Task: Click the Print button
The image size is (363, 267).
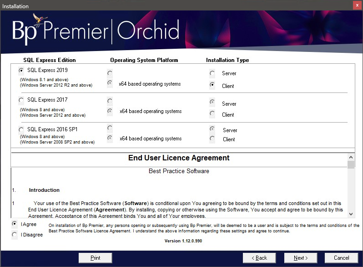Action: [x=96, y=258]
